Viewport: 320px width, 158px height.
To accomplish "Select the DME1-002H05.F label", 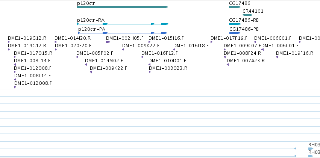I will pyautogui.click(x=125, y=38).
